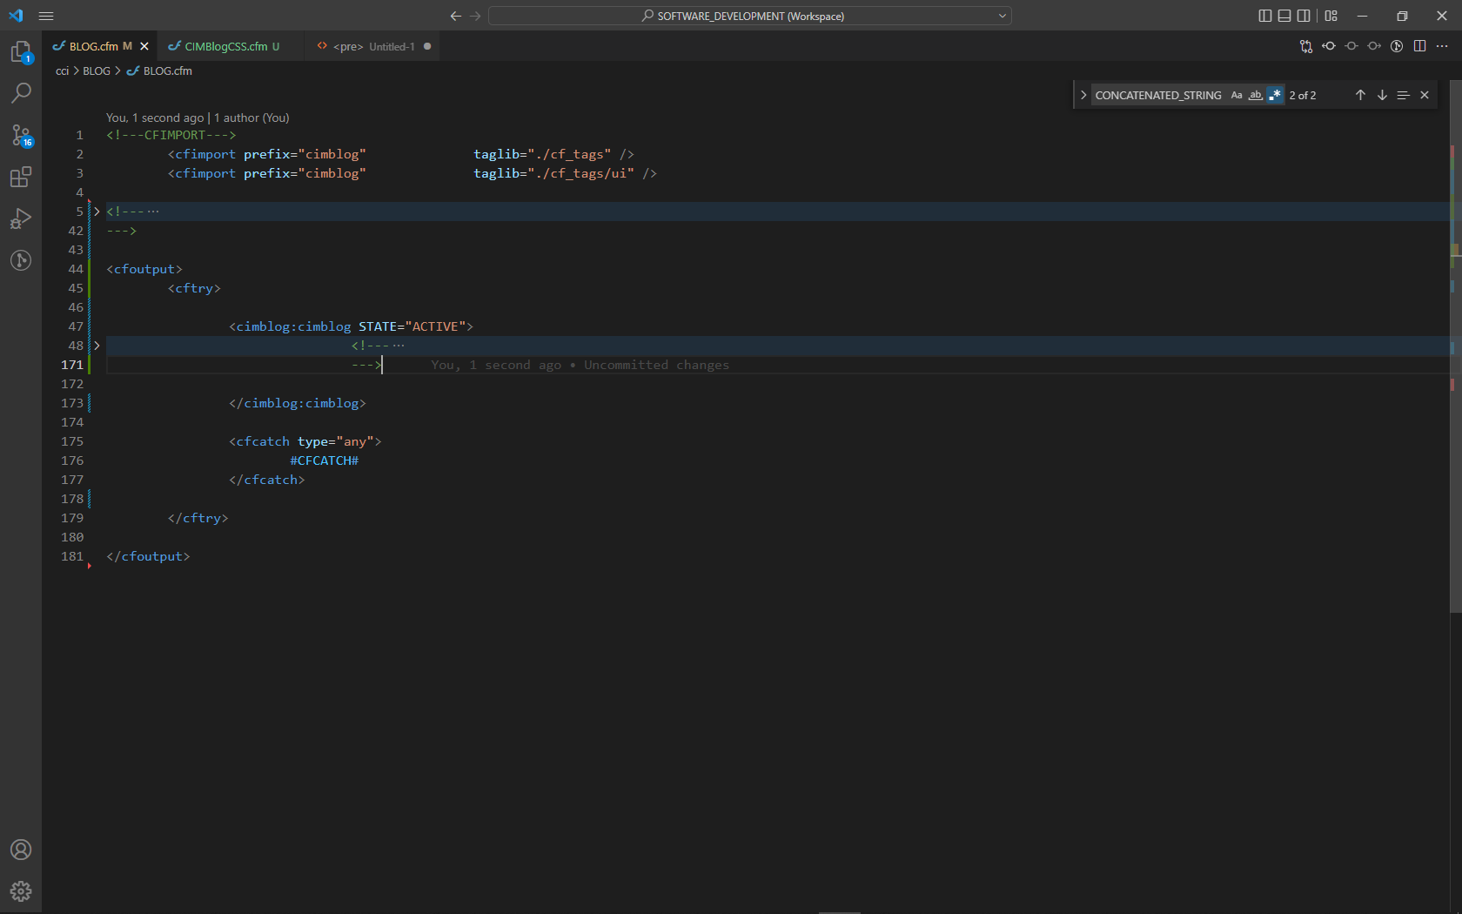Click line number 44 in gutter
The width and height of the screenshot is (1462, 914).
(76, 269)
